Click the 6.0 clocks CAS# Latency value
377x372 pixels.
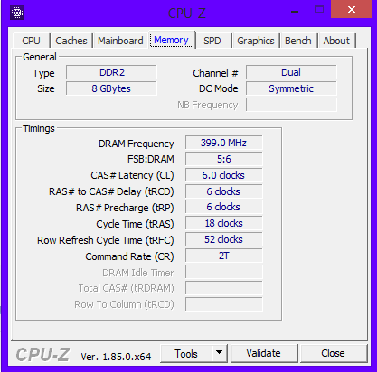[x=224, y=175]
